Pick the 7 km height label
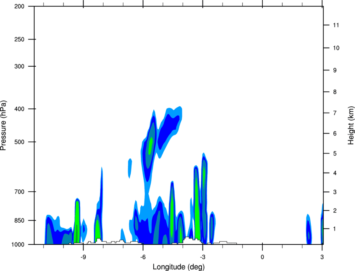This screenshot has height=271, width=355. 335,113
